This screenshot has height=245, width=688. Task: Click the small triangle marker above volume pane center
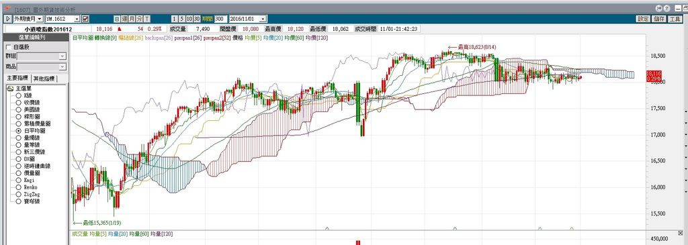[327, 228]
